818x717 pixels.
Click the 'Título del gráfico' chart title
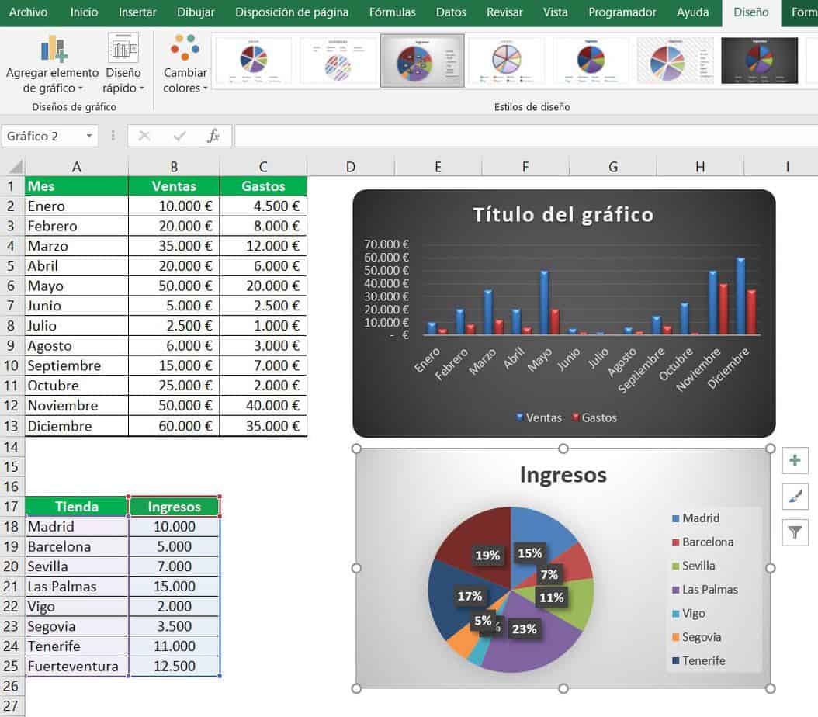[x=563, y=215]
